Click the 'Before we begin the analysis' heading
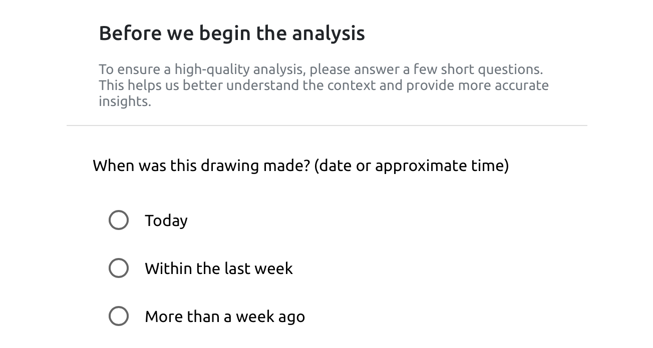This screenshot has width=653, height=348. (232, 32)
